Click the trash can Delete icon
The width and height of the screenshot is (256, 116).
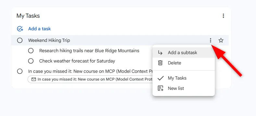pos(160,63)
